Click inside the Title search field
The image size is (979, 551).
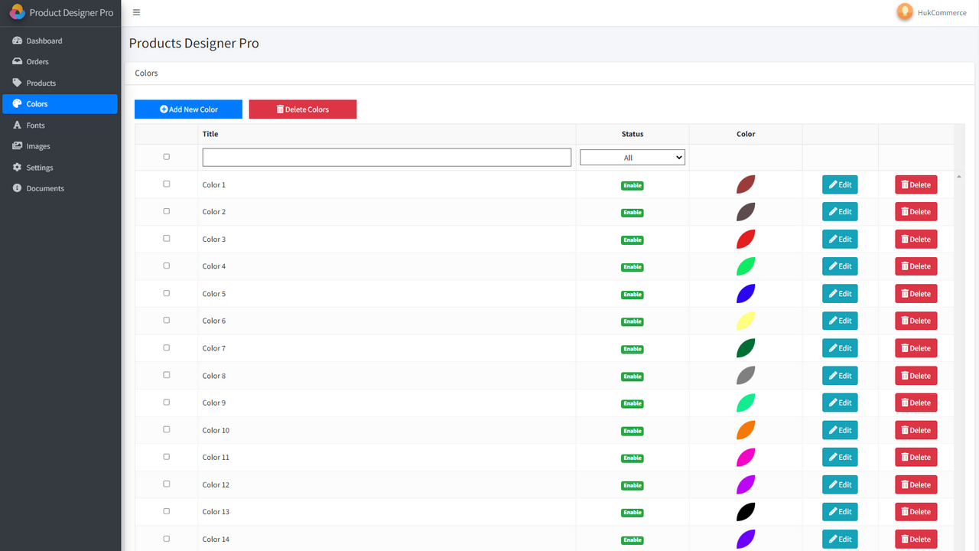pos(386,157)
